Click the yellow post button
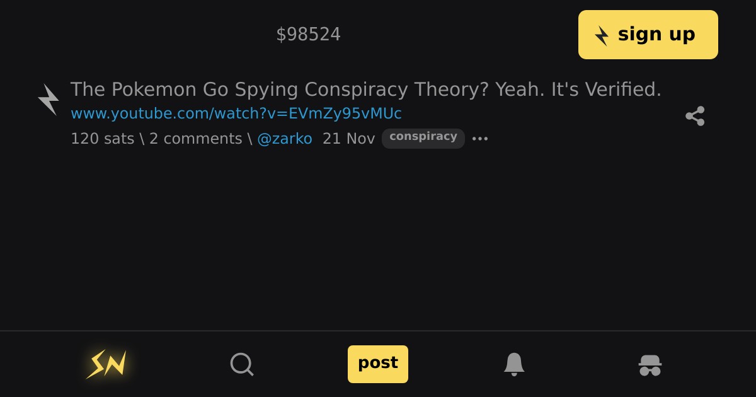756x397 pixels. coord(378,364)
